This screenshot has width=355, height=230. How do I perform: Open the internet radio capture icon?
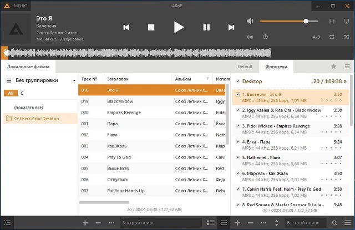point(250,37)
